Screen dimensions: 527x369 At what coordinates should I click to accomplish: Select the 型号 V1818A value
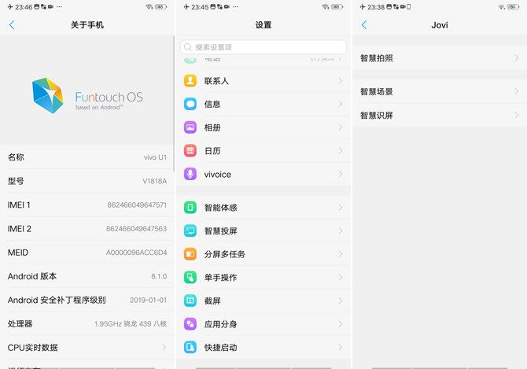(155, 181)
